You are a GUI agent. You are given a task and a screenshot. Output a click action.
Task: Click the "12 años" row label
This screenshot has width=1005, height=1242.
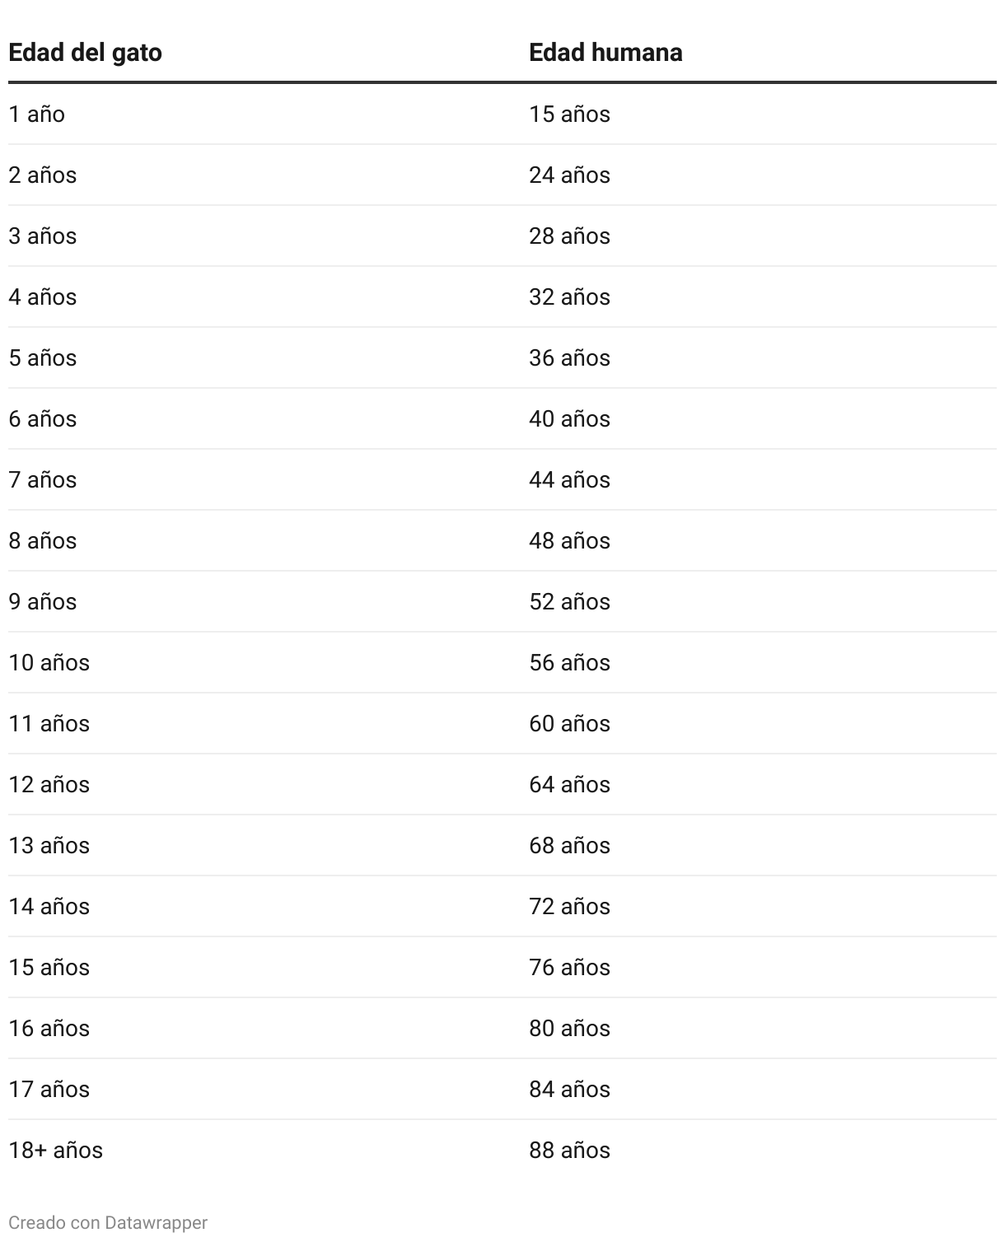pos(49,785)
